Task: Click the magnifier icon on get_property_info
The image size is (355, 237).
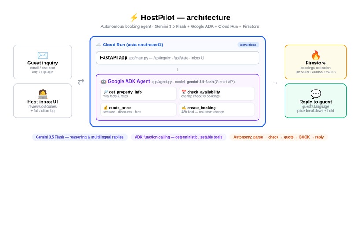Action: 106,92
